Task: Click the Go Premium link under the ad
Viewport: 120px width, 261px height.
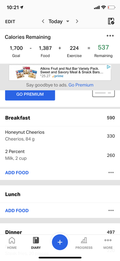Action: tap(81, 85)
